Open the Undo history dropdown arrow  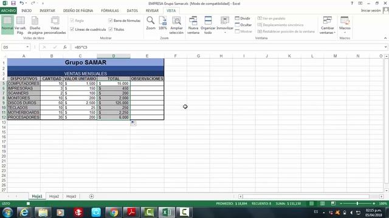26,4
